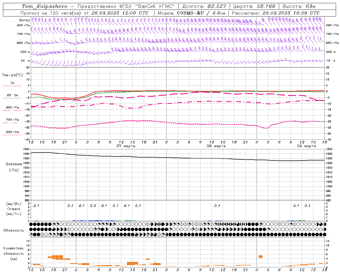Click the Tom_Kolpashevo station title

[x=44, y=6]
